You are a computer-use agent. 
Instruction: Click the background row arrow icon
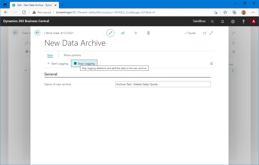(x=26, y=70)
